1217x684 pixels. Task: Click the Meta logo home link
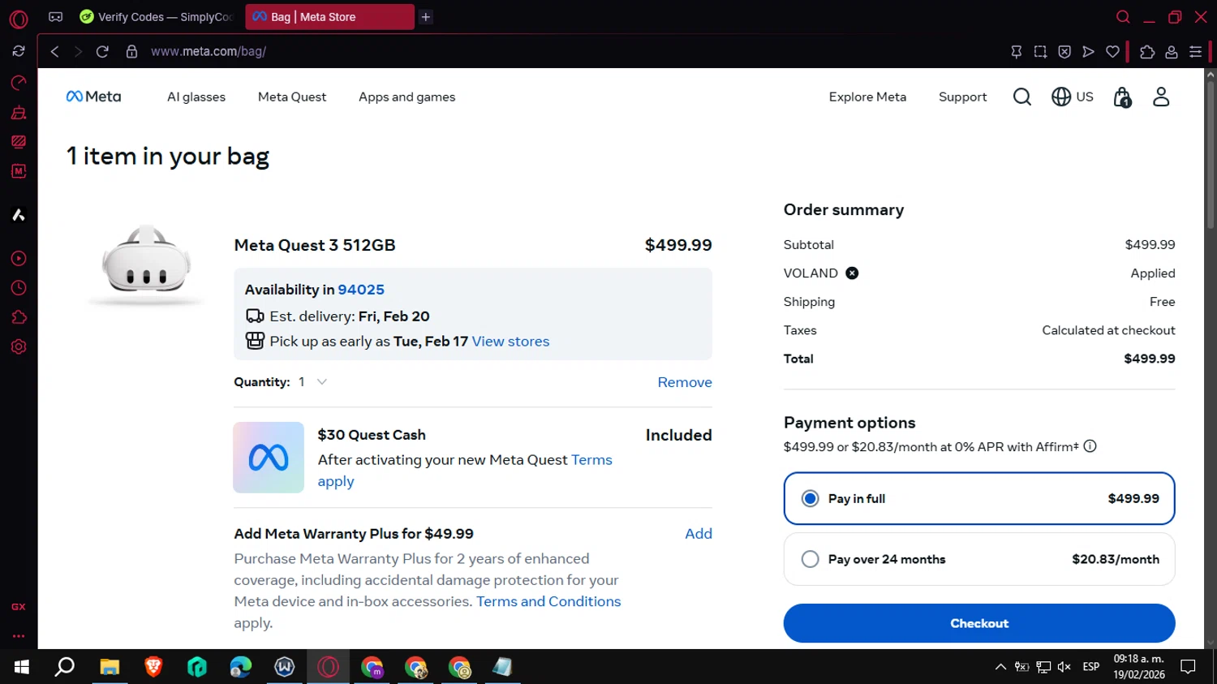93,97
